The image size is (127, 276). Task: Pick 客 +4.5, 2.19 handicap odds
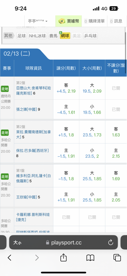[x=66, y=88]
